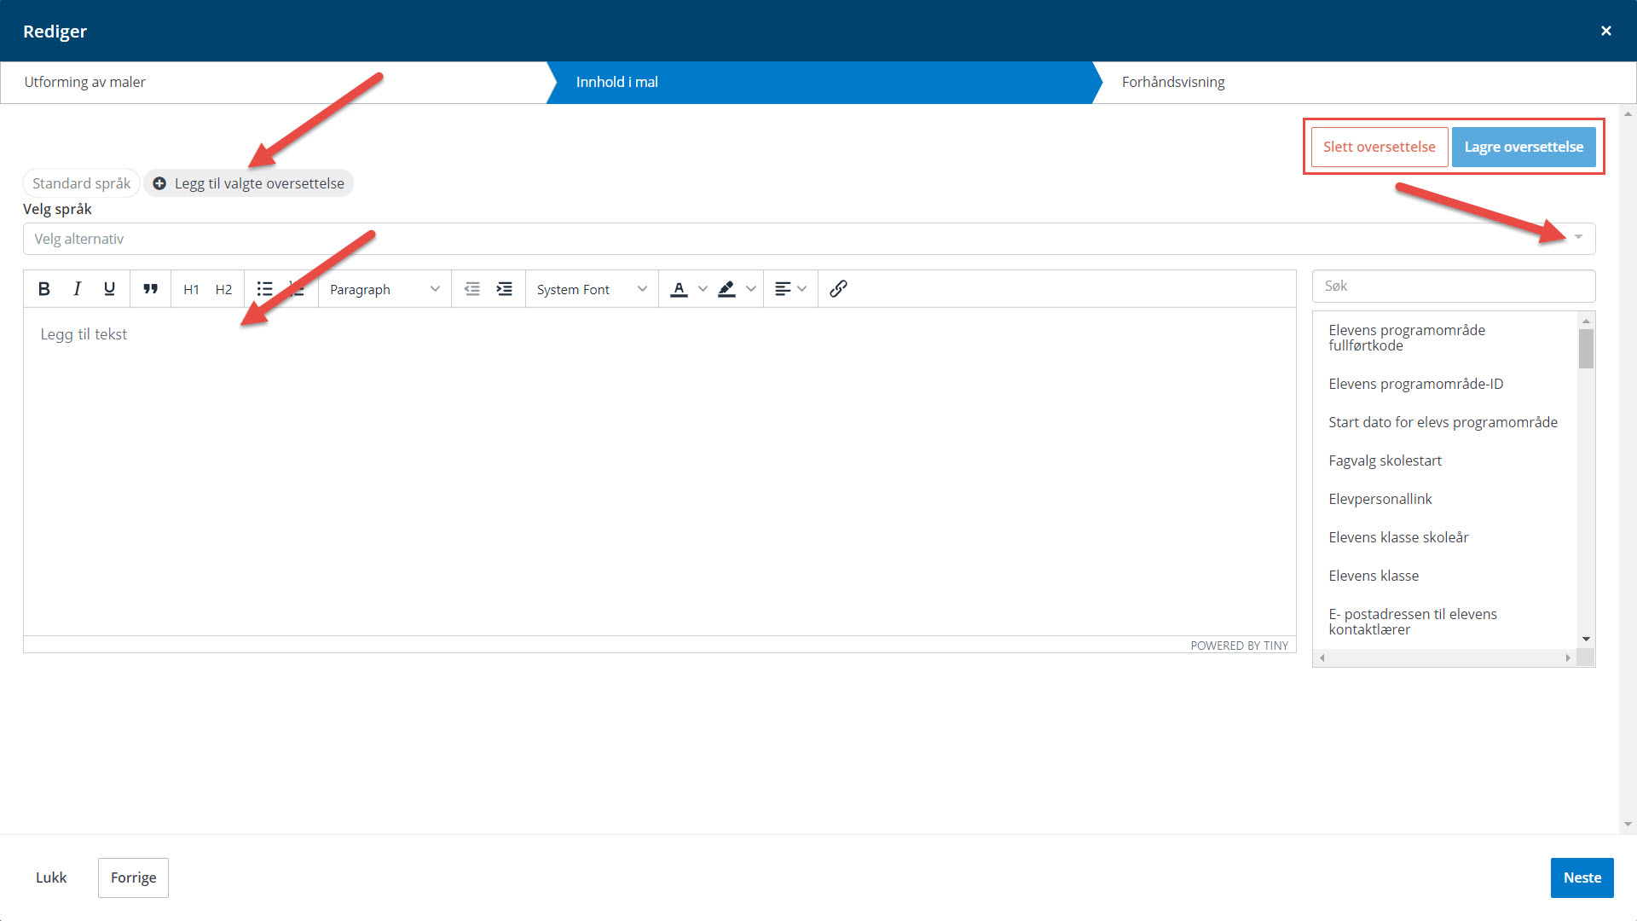Open the System Font dropdown
Screen dimensions: 1637x921
591,289
